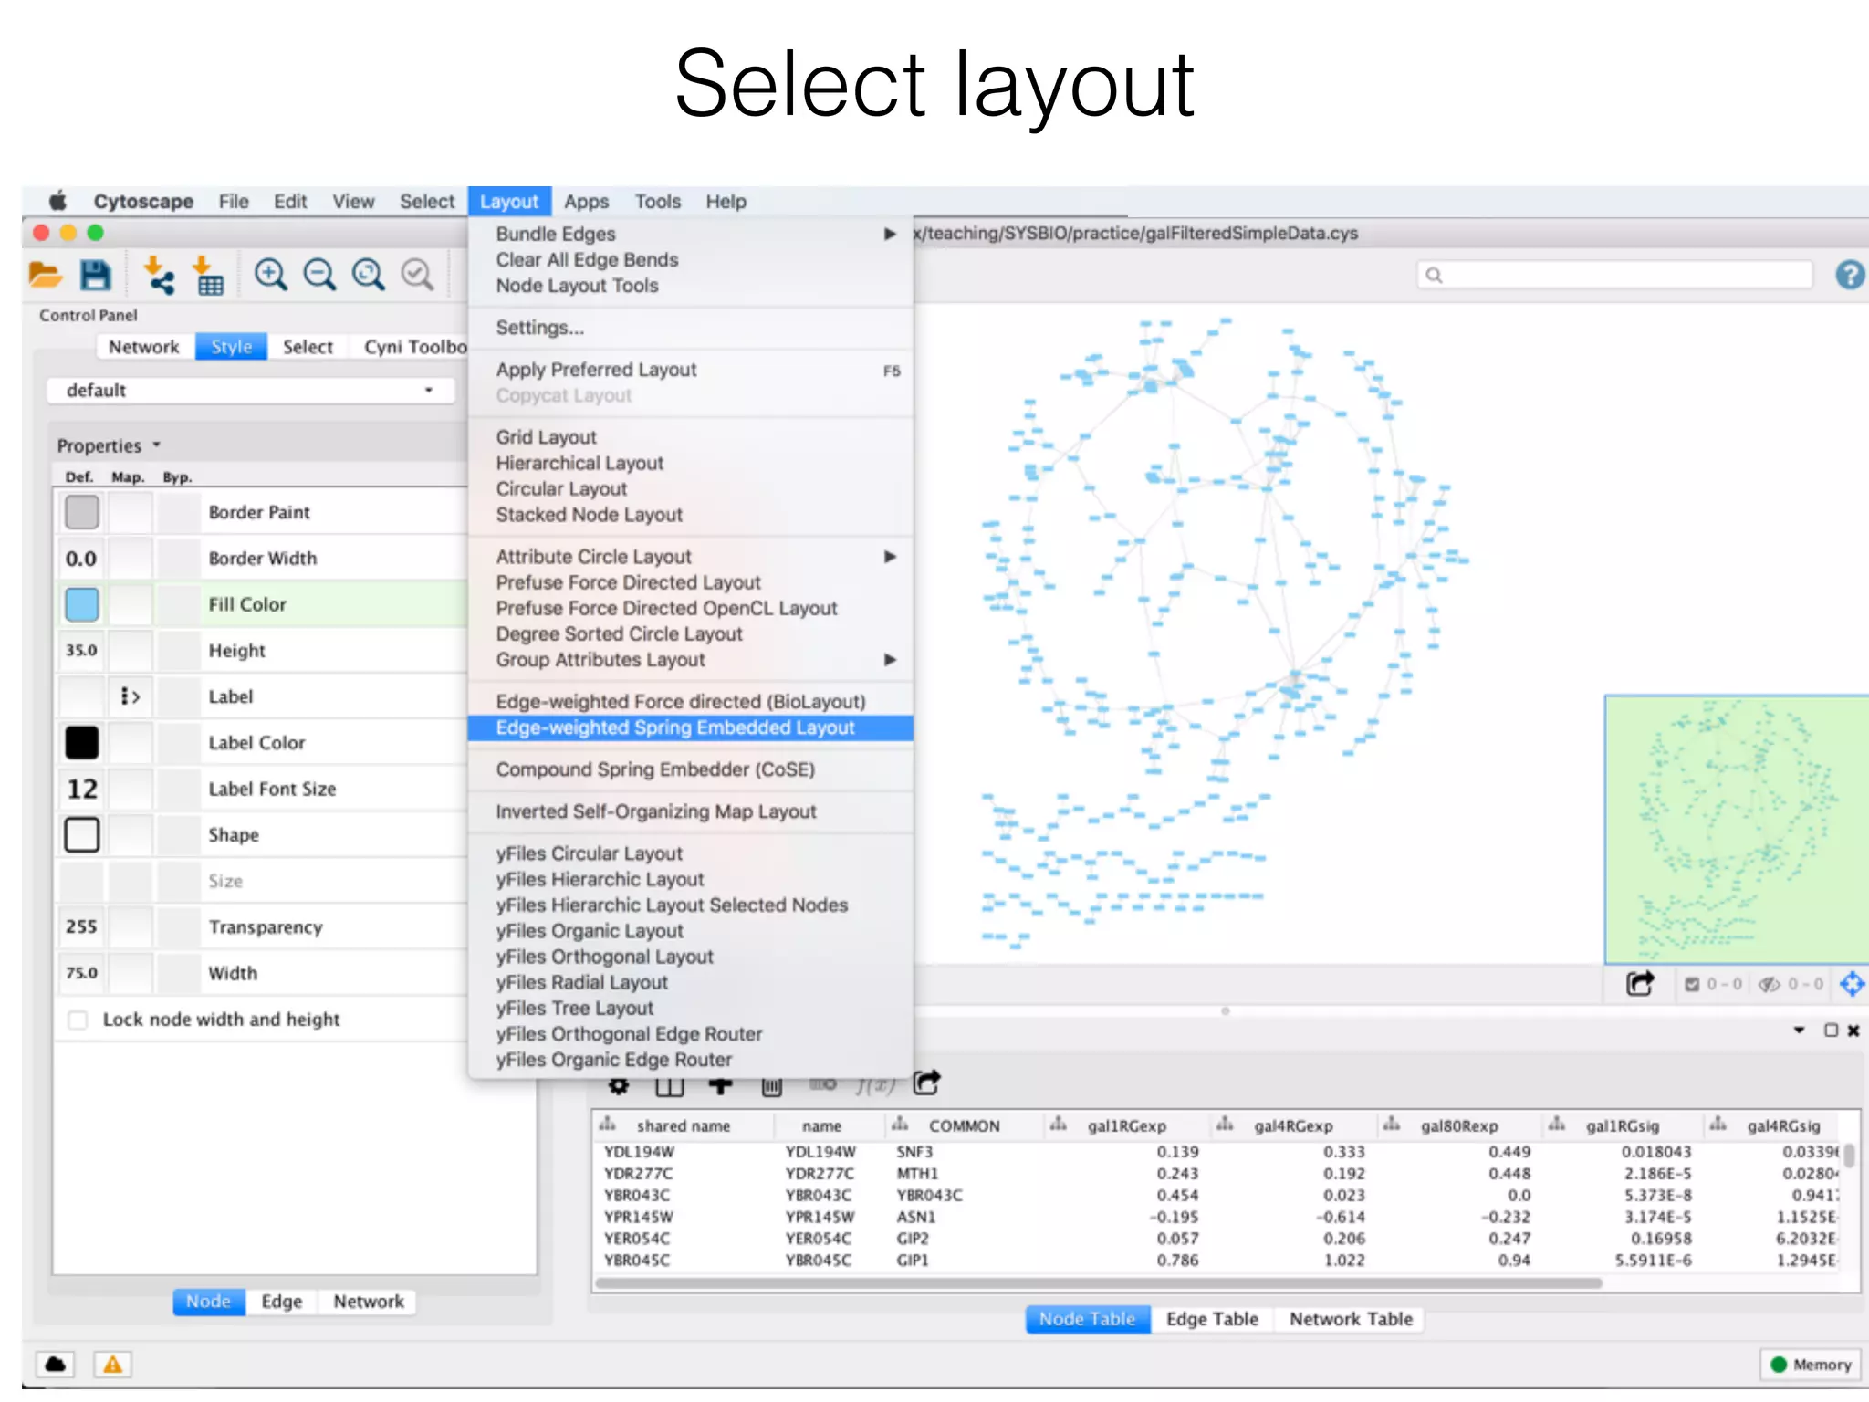Click in the network search field
The height and width of the screenshot is (1402, 1869).
coord(1613,275)
